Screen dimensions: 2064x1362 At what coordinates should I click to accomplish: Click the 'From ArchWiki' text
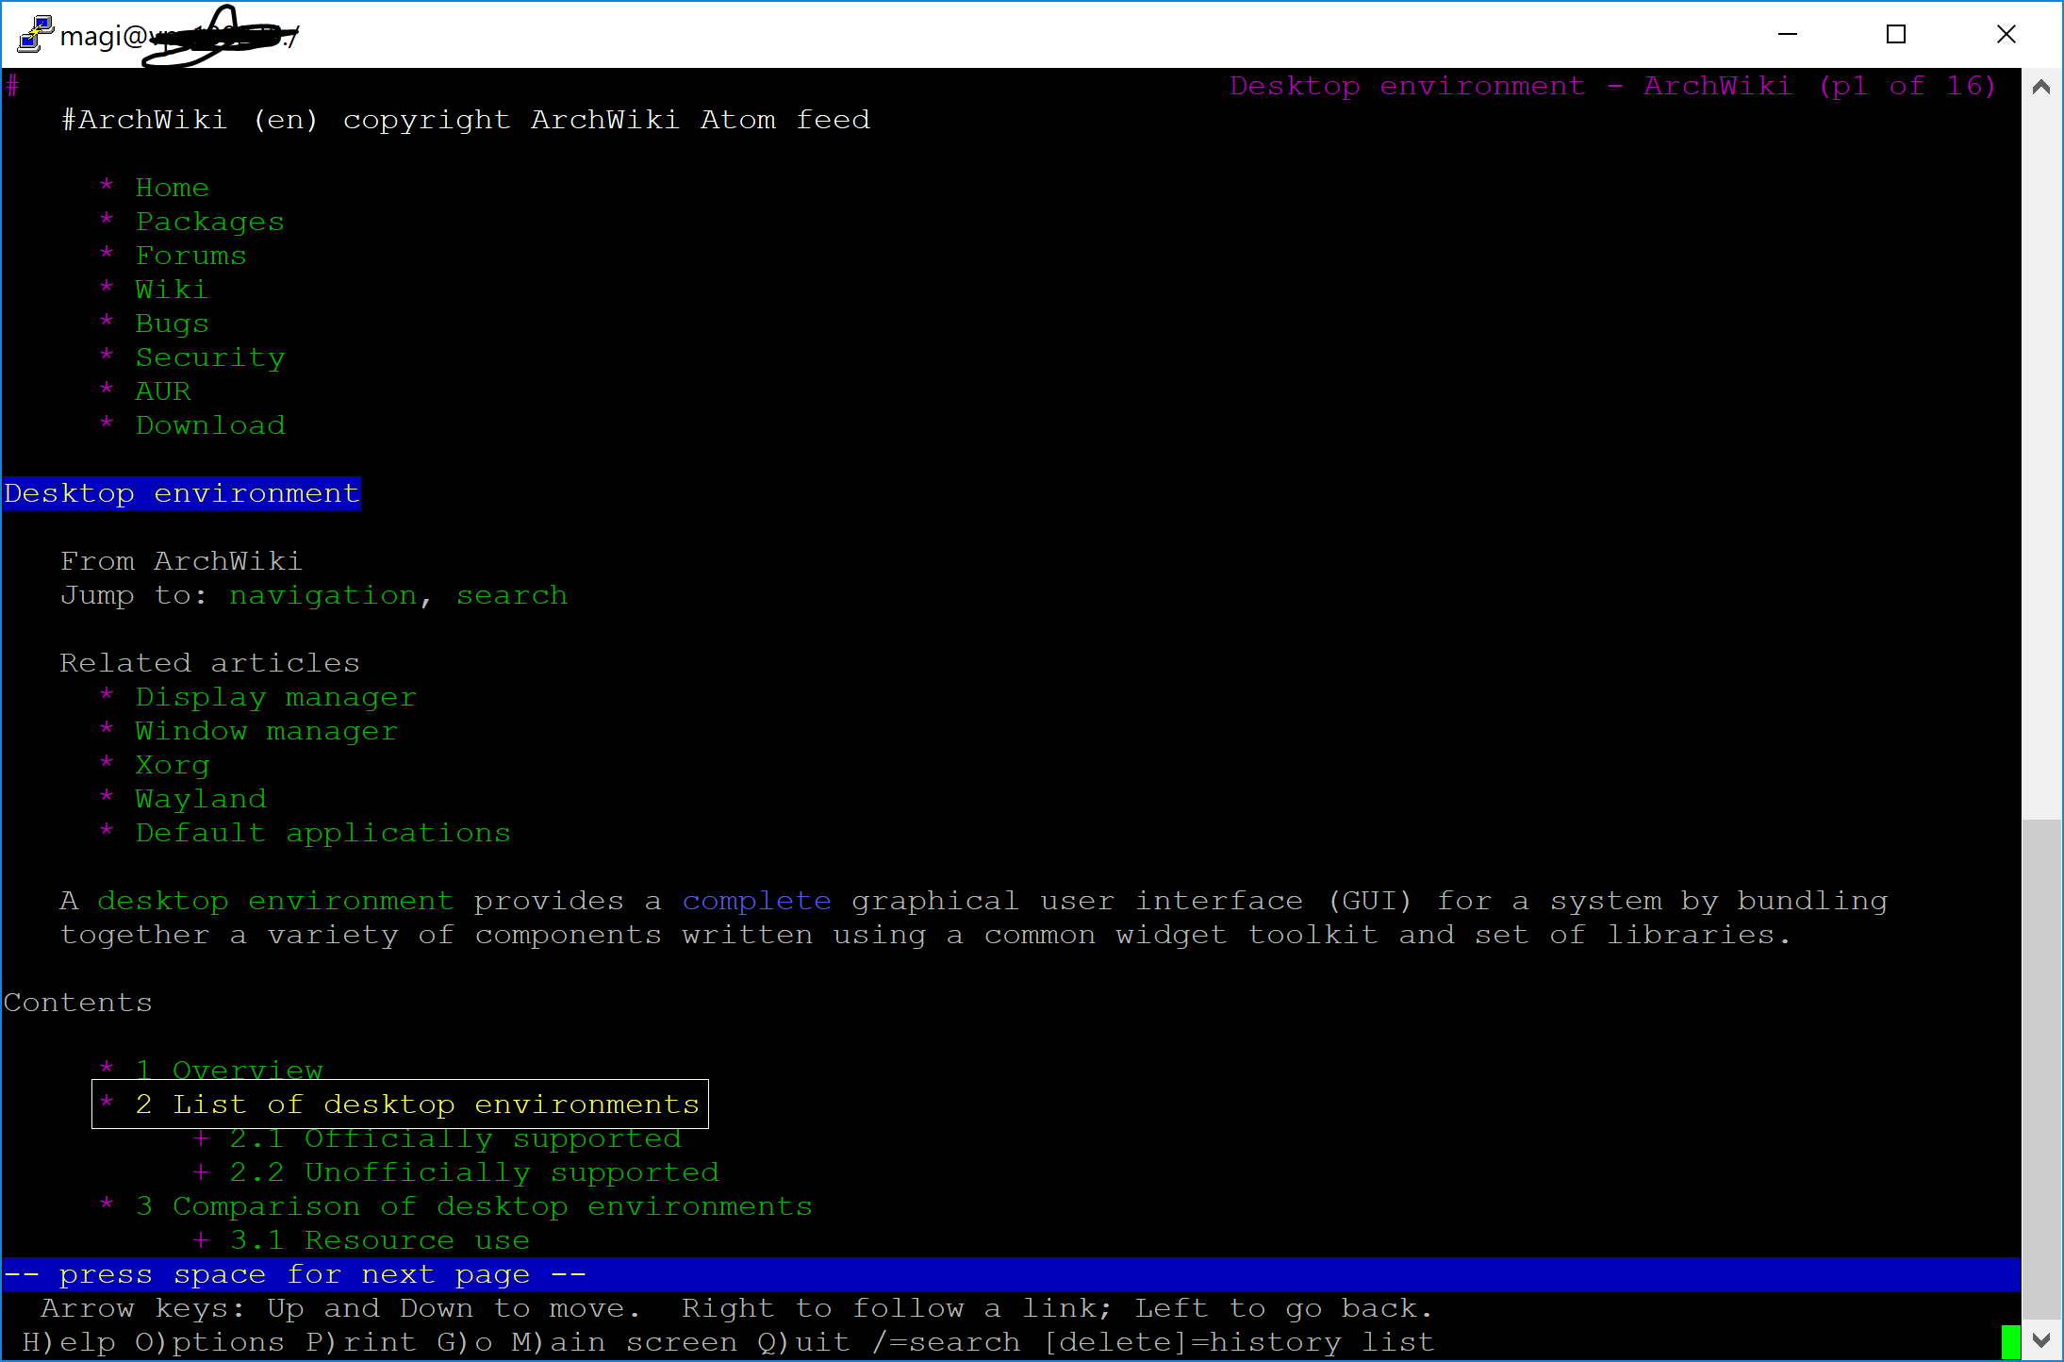181,561
